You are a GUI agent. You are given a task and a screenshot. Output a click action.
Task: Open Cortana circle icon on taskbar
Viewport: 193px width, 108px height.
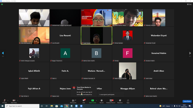click(x=42, y=106)
